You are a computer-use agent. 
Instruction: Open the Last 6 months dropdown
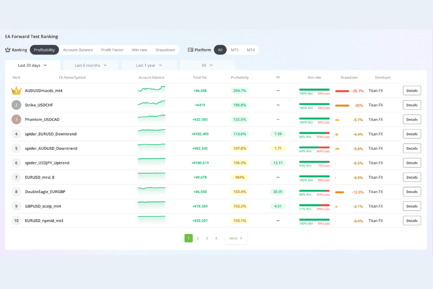point(91,66)
